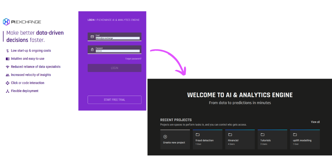Open the Forgot password link
The width and height of the screenshot is (332, 166).
[x=133, y=59]
